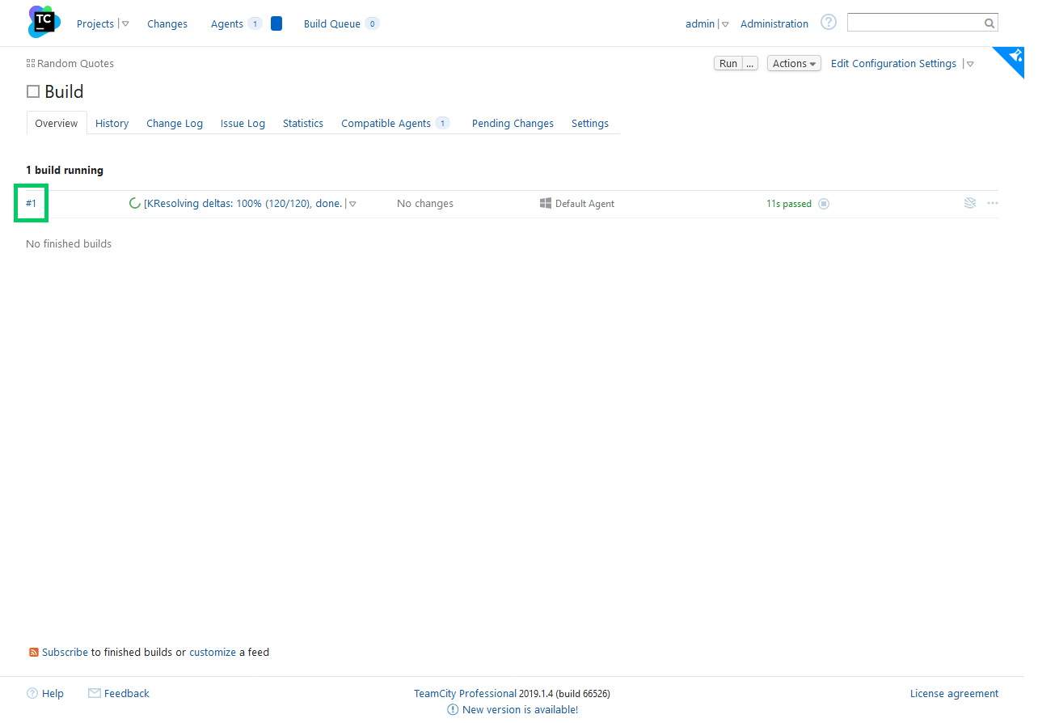Open the Actions dropdown
Image resolution: width=1038 pixels, height=723 pixels.
pos(794,63)
